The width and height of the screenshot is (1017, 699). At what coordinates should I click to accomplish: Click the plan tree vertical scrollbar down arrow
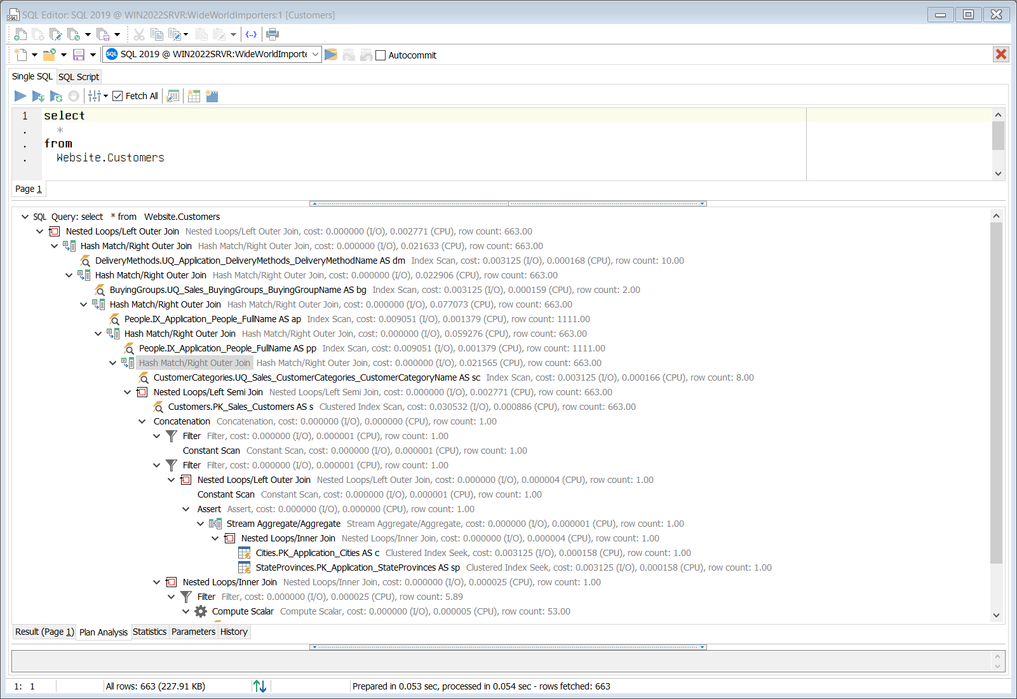pyautogui.click(x=996, y=614)
